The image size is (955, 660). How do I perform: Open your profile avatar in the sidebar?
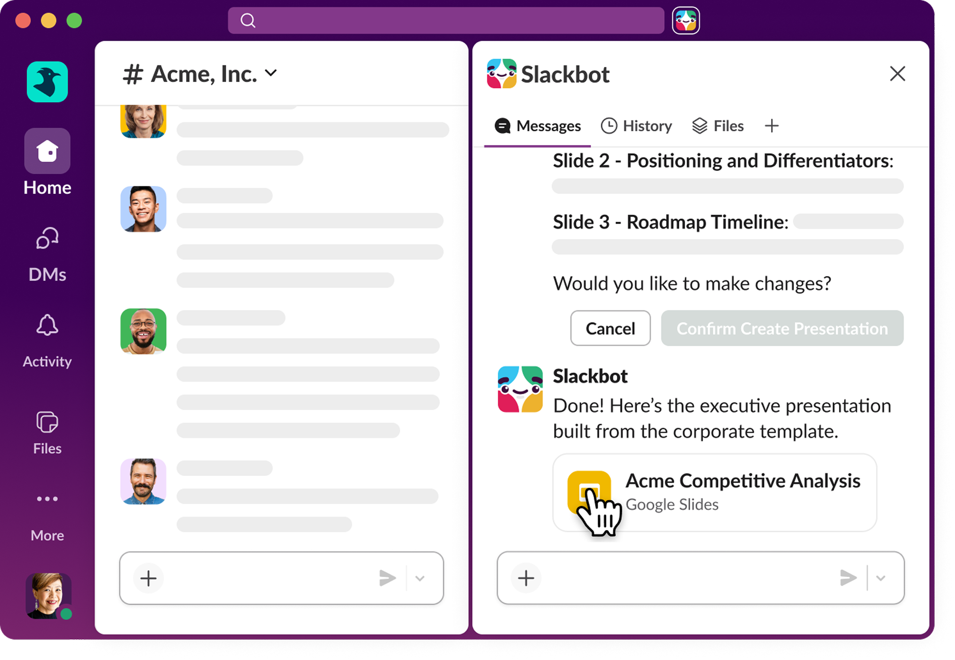[x=48, y=596]
